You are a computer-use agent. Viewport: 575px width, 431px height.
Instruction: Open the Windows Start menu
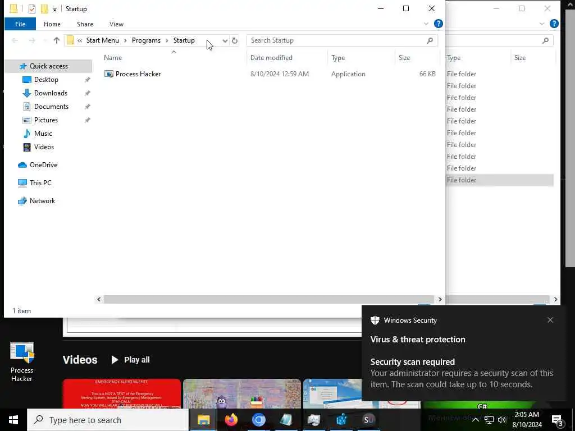click(13, 420)
